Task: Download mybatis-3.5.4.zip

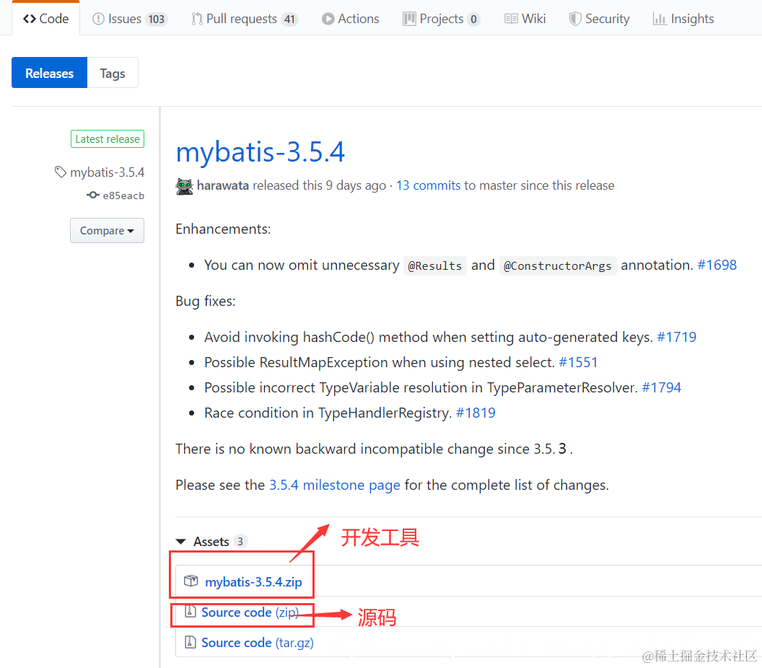Action: 253,581
